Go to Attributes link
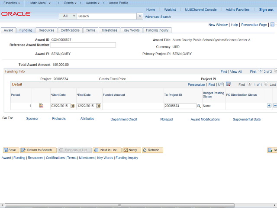 87,119
